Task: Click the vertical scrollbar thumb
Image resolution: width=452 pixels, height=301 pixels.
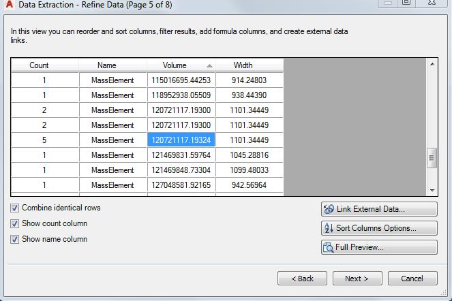Action: pyautogui.click(x=432, y=158)
